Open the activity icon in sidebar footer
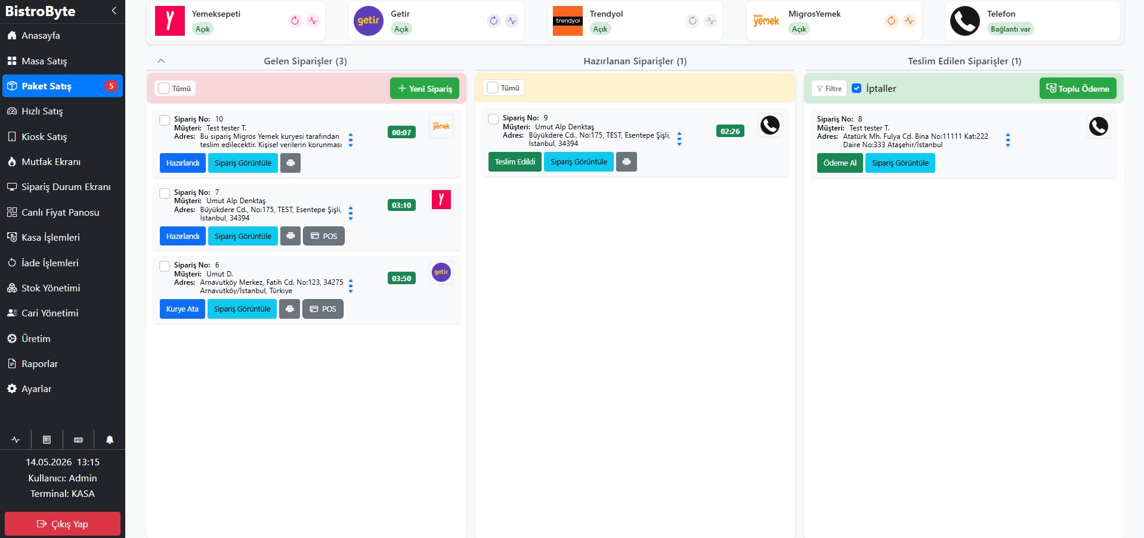Screen dimensions: 1144x538 coord(16,440)
